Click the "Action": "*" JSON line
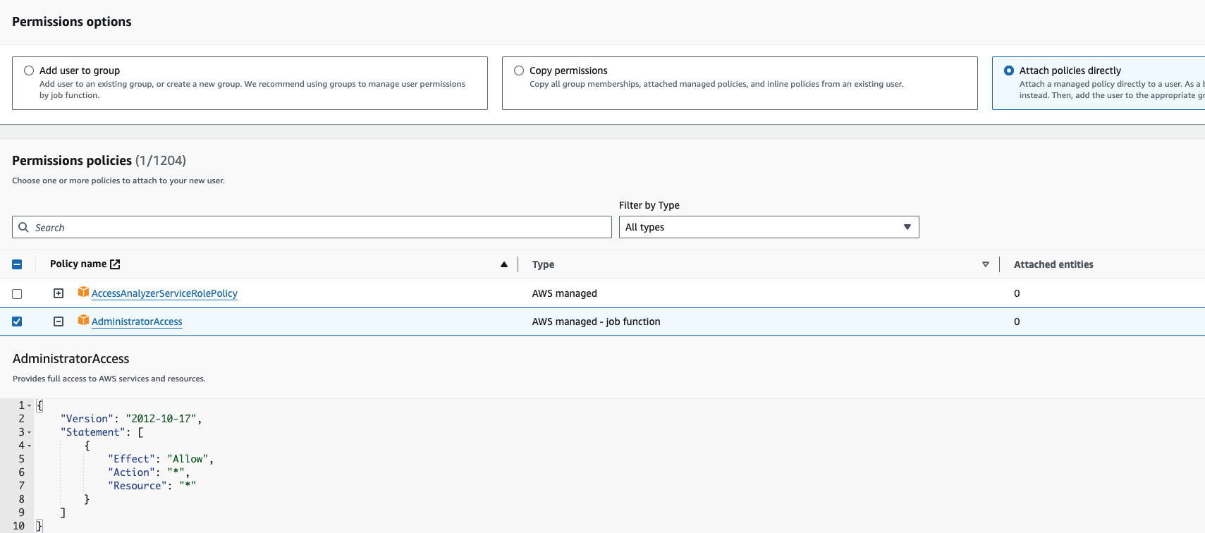Viewport: 1205px width, 533px height. pyautogui.click(x=149, y=472)
